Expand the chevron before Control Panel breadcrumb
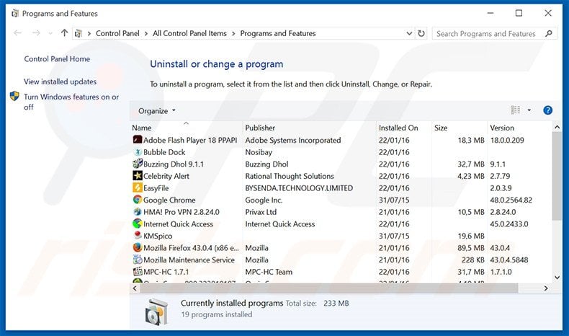This screenshot has height=336, width=569. click(89, 33)
